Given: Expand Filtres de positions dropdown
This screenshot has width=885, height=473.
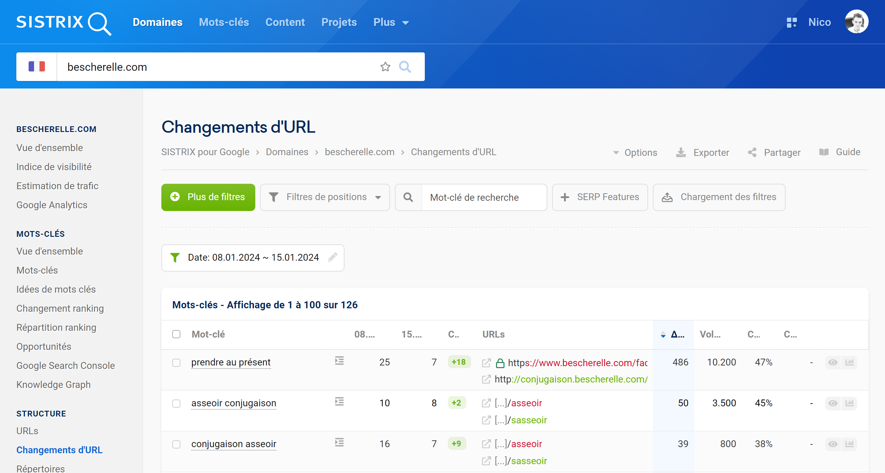Looking at the screenshot, I should [325, 197].
